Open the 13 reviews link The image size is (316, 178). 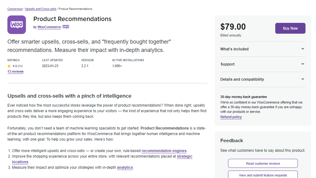click(x=15, y=71)
